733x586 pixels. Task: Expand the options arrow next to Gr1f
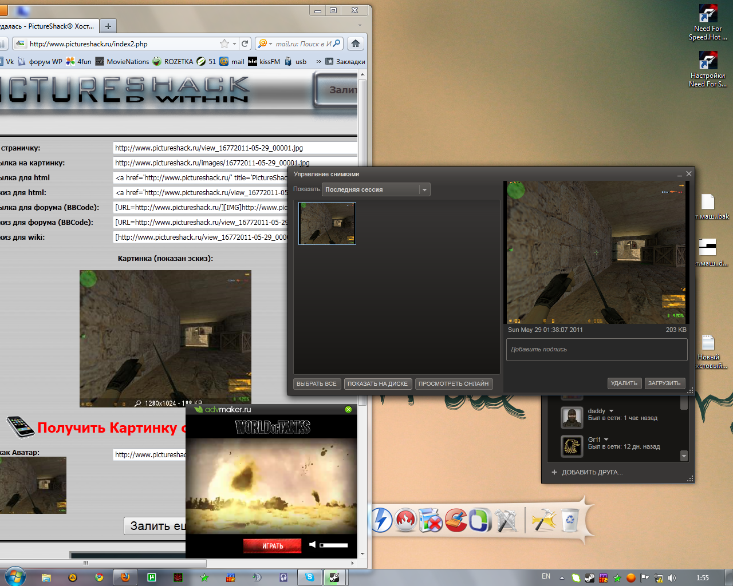pyautogui.click(x=606, y=439)
